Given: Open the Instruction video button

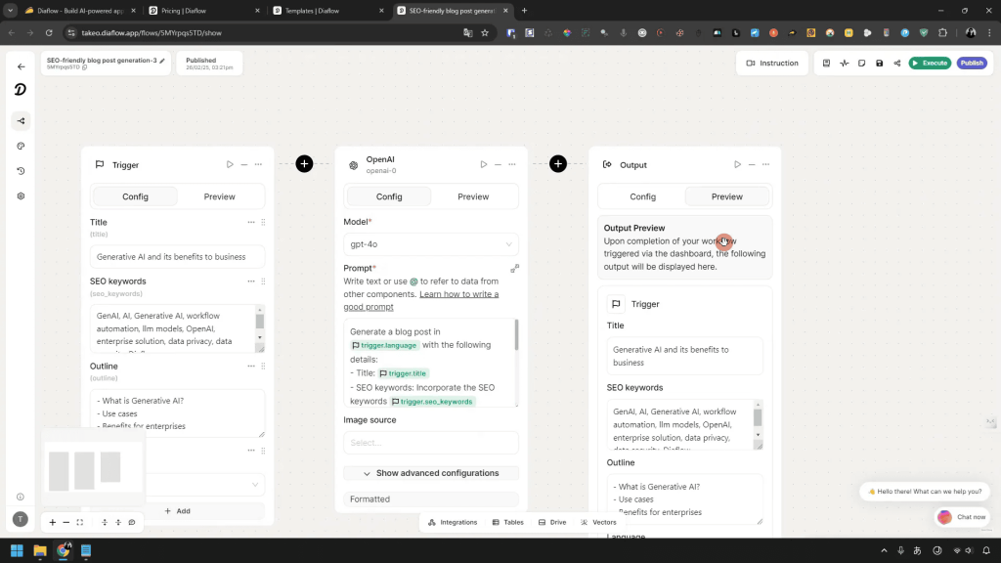Looking at the screenshot, I should click(x=772, y=64).
